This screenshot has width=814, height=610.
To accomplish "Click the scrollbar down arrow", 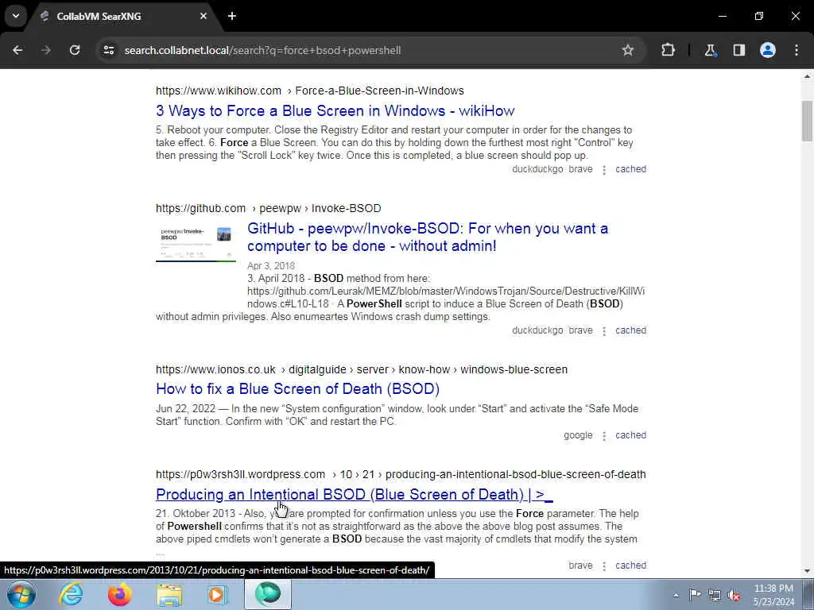I will click(x=807, y=571).
